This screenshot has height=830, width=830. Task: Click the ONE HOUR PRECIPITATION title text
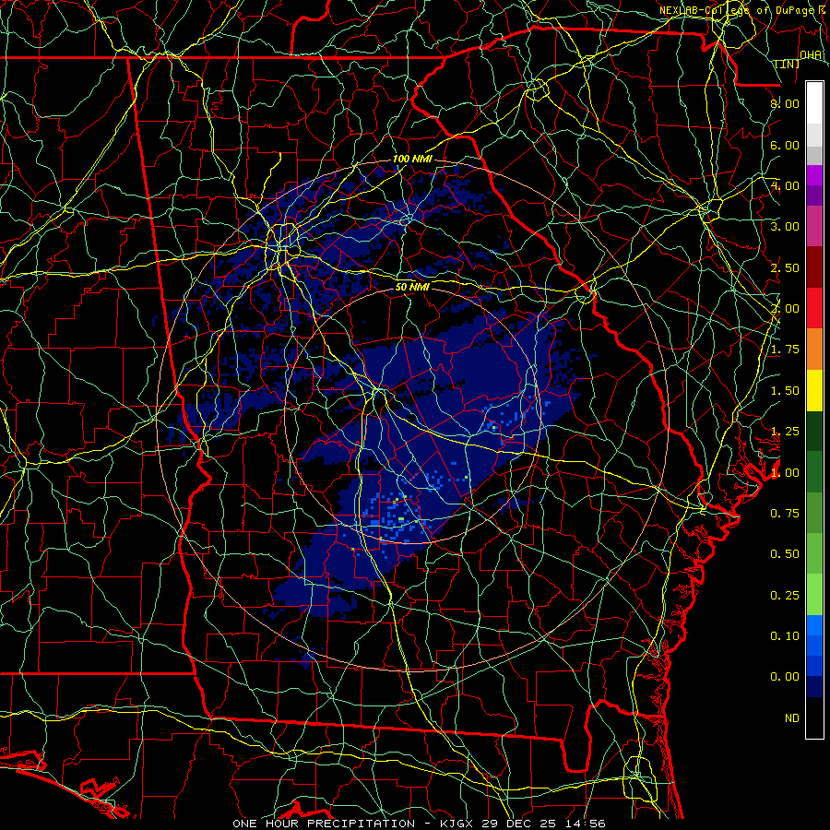(x=324, y=824)
